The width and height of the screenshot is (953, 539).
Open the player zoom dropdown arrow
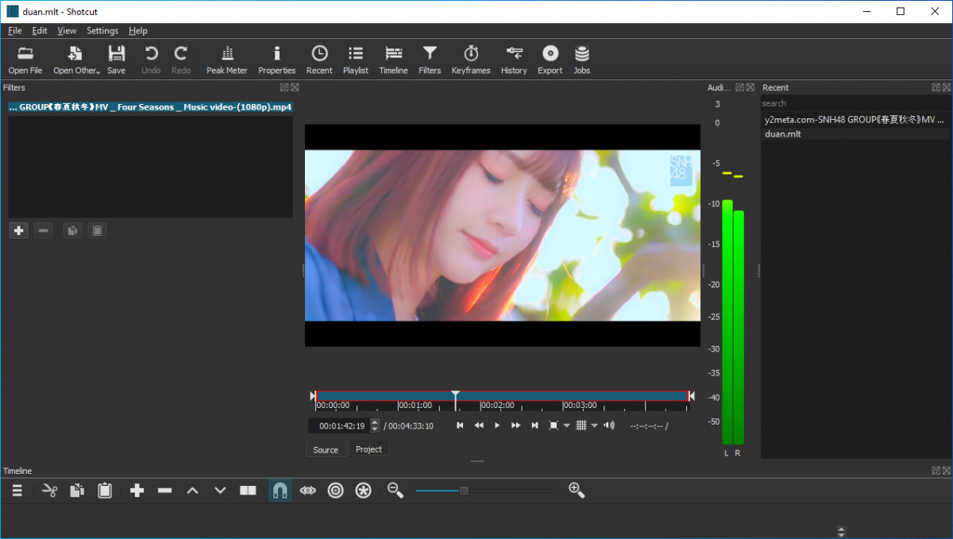coord(566,426)
